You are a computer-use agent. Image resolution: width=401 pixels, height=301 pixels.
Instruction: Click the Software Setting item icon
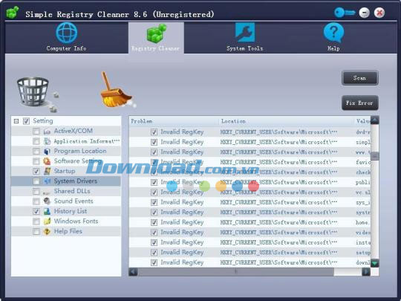pos(47,161)
